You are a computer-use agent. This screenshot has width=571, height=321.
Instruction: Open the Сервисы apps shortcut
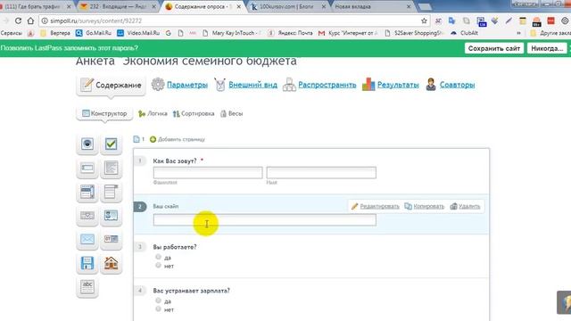tap(12, 33)
